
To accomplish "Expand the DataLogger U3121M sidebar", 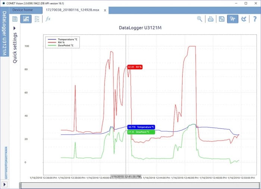I will pos(4,33).
